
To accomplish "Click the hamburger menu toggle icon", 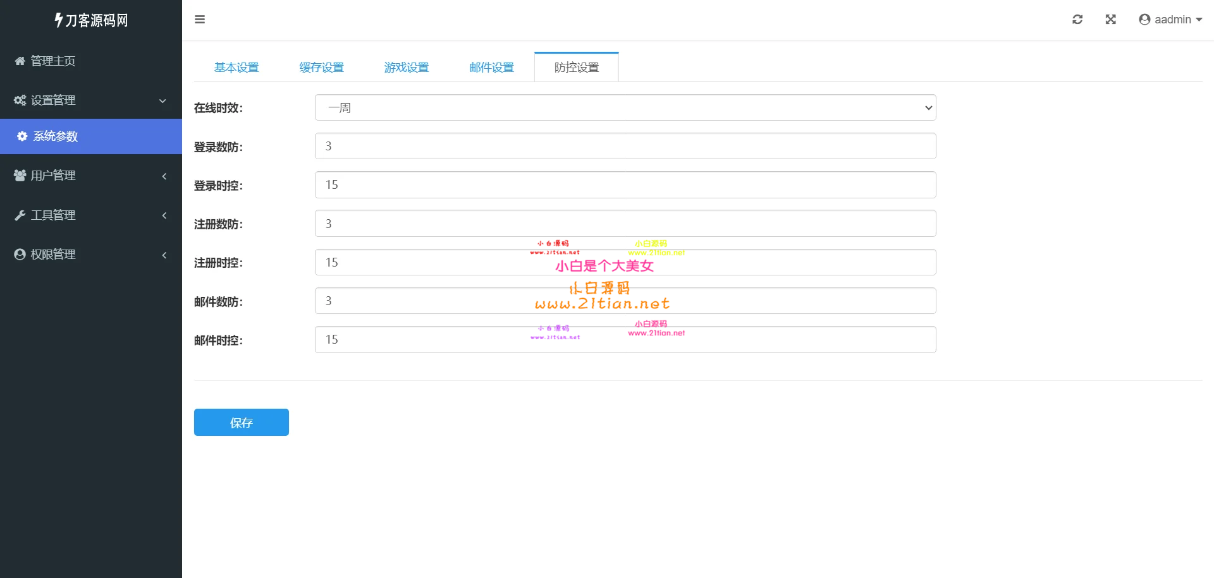I will tap(200, 20).
